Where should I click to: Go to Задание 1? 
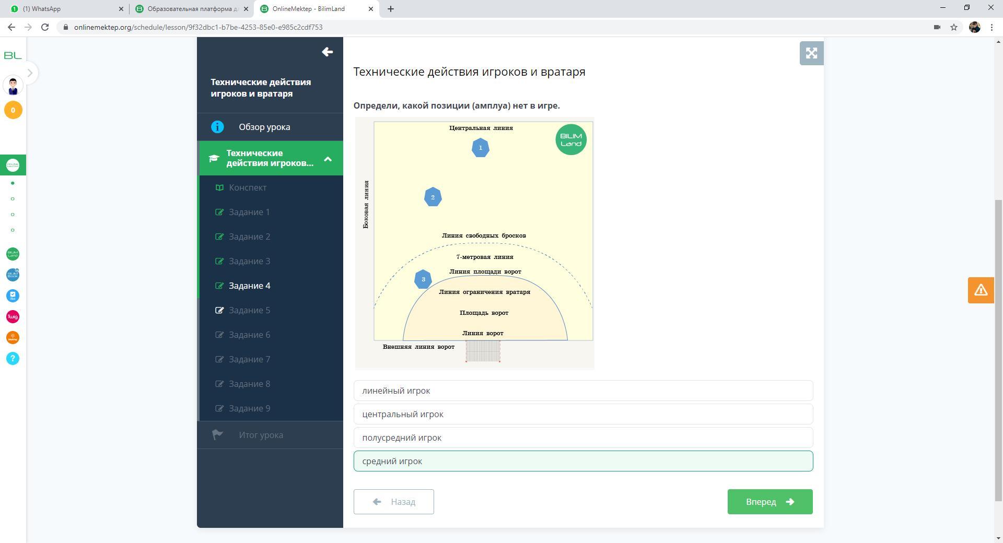(x=249, y=212)
